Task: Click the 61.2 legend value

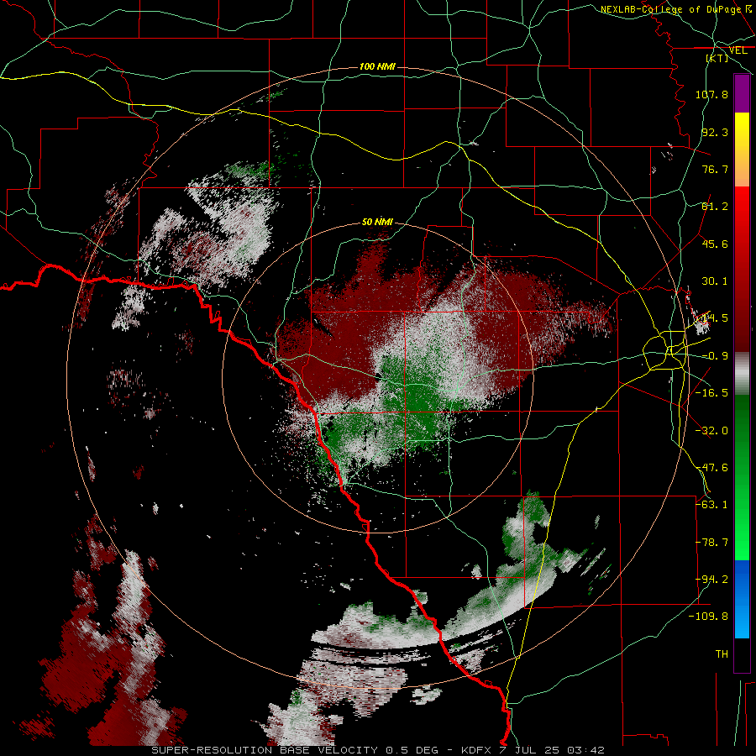Action: 715,207
